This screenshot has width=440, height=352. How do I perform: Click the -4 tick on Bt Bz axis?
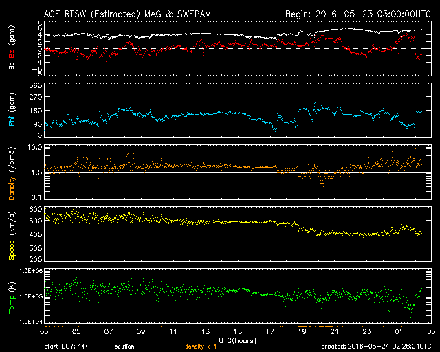pos(38,62)
